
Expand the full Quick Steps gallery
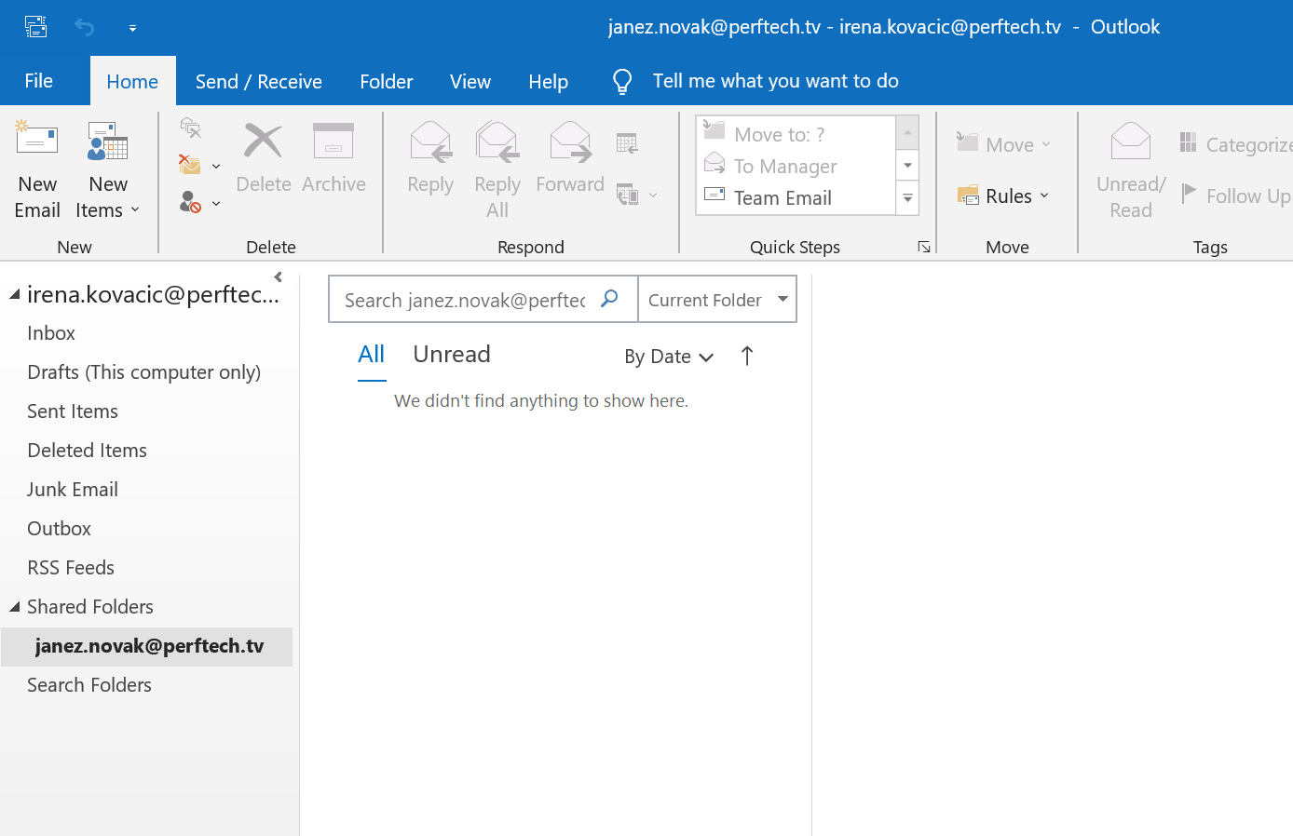907,198
